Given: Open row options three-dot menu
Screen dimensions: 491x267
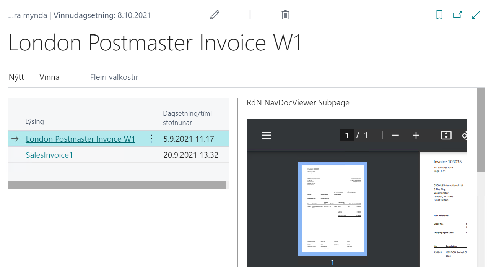Looking at the screenshot, I should pos(151,139).
